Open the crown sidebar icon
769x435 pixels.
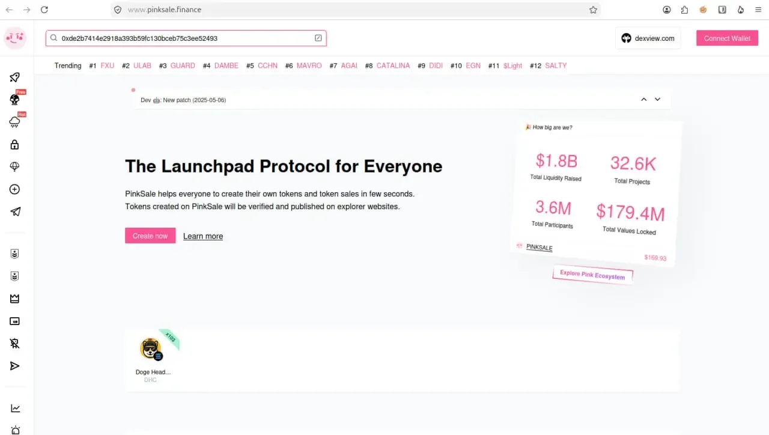[x=15, y=299]
